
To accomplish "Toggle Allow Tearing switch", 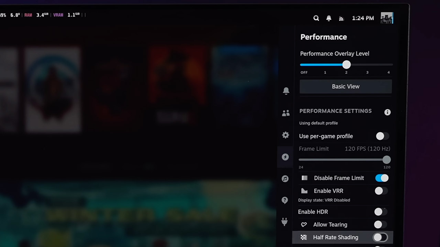I will (380, 225).
